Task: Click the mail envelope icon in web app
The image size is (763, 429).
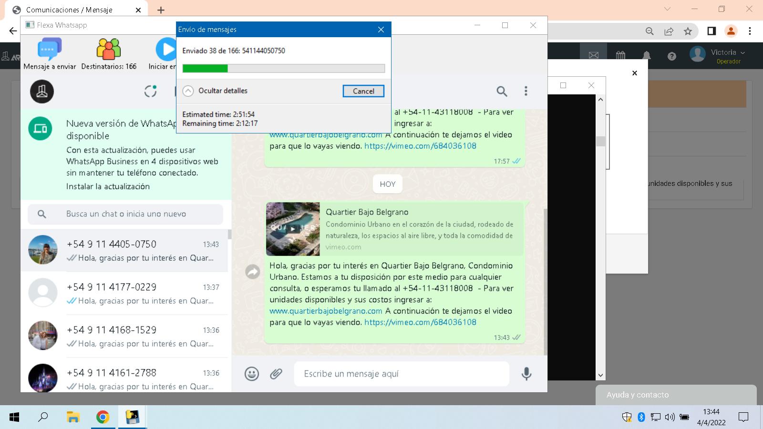Action: pos(593,56)
